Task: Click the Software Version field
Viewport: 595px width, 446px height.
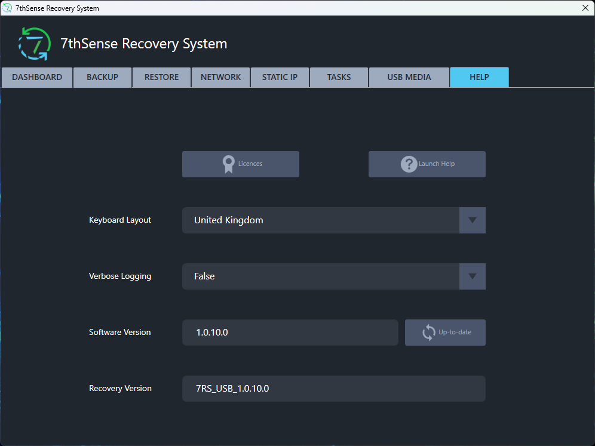Action: coord(290,333)
